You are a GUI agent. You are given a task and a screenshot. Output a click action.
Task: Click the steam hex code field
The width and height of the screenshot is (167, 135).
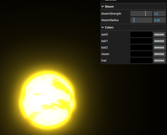tap(159, 54)
